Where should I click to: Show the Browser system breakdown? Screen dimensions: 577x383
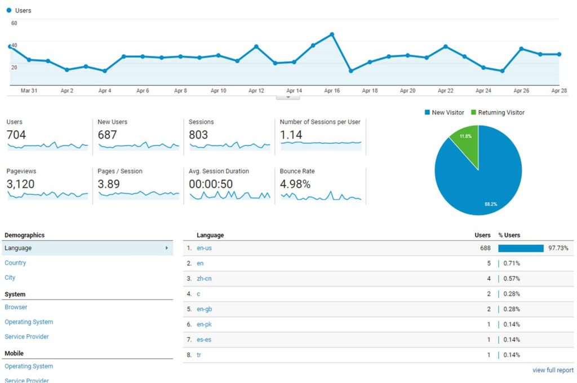click(16, 307)
